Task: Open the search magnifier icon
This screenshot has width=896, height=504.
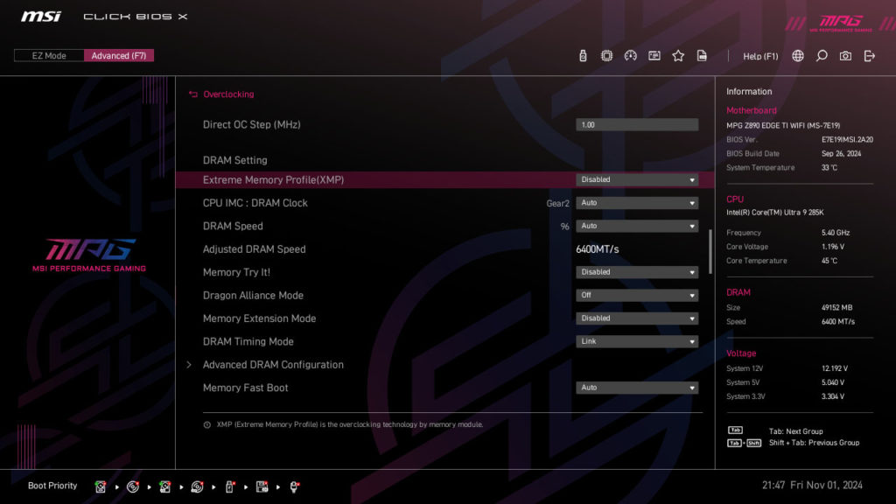Action: (822, 55)
